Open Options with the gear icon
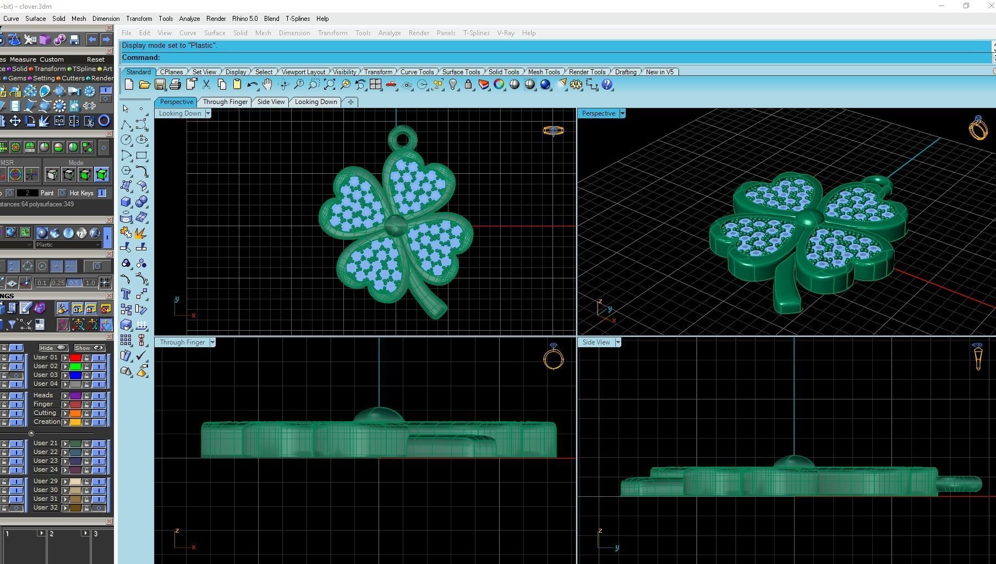The image size is (996, 564). [576, 85]
